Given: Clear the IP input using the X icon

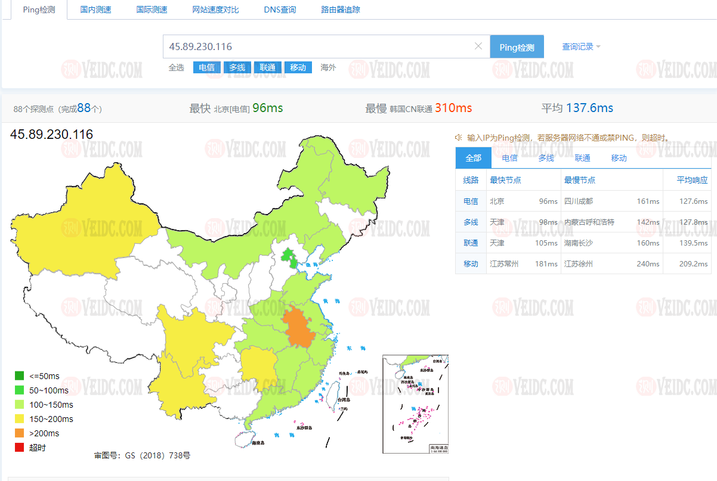Looking at the screenshot, I should coord(478,46).
